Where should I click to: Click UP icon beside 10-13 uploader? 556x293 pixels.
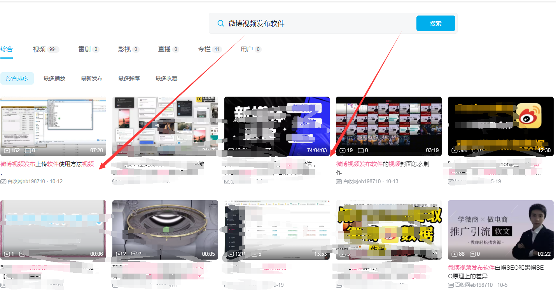pyautogui.click(x=339, y=181)
